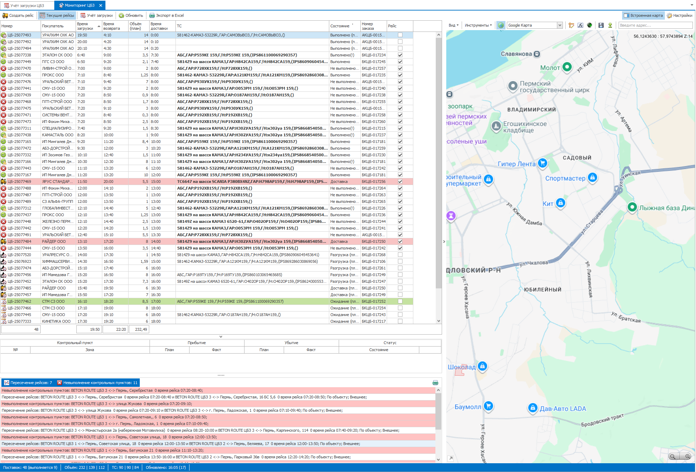
Task: Click the Обновить button
Action: pyautogui.click(x=131, y=15)
